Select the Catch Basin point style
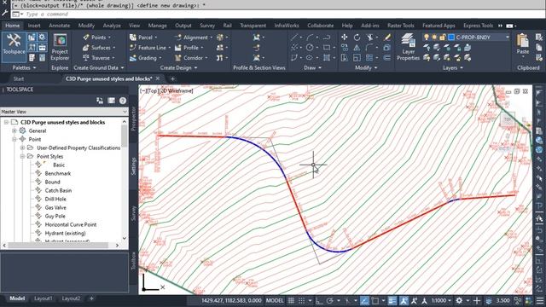546x307 pixels. (58, 190)
